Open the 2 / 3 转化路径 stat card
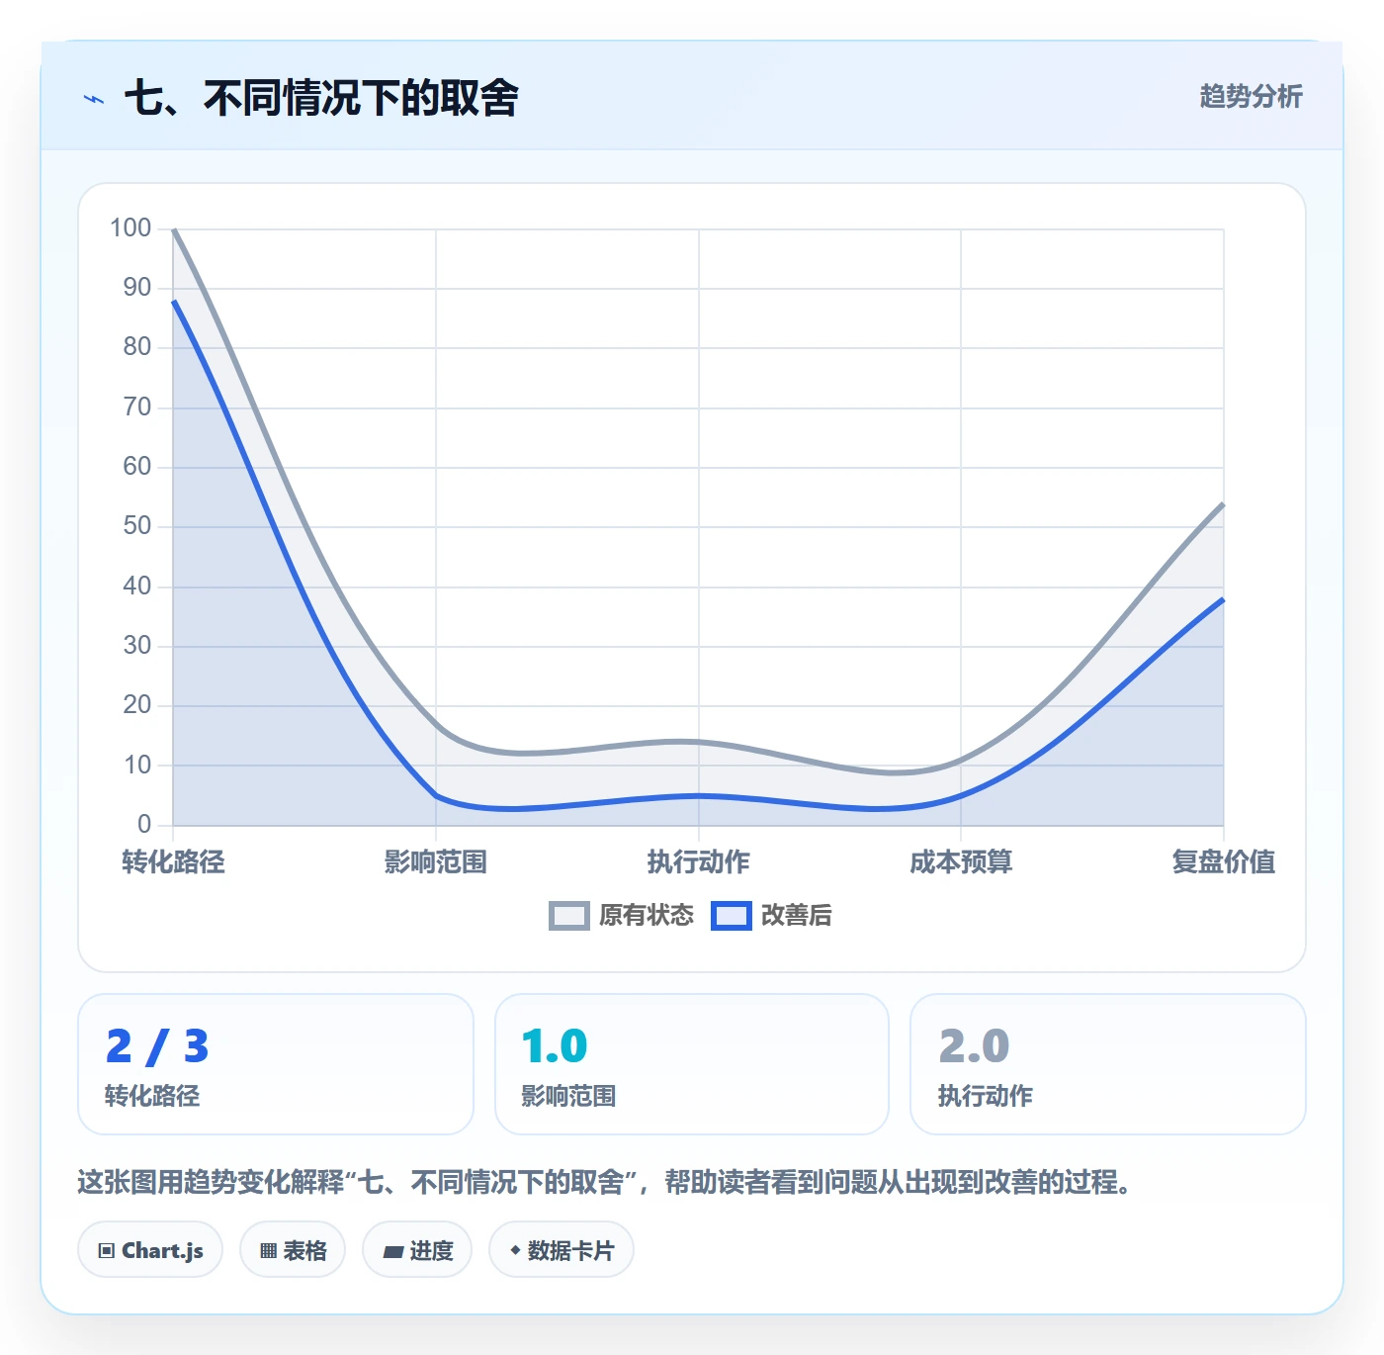Image resolution: width=1384 pixels, height=1355 pixels. pos(276,1064)
